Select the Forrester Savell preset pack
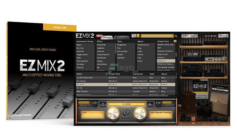The width and height of the screenshot is (237, 137). coord(166,67)
